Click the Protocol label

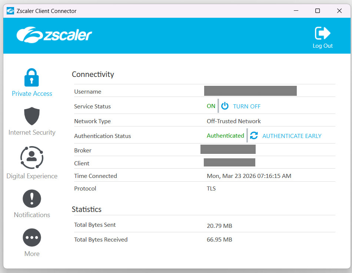(x=85, y=189)
